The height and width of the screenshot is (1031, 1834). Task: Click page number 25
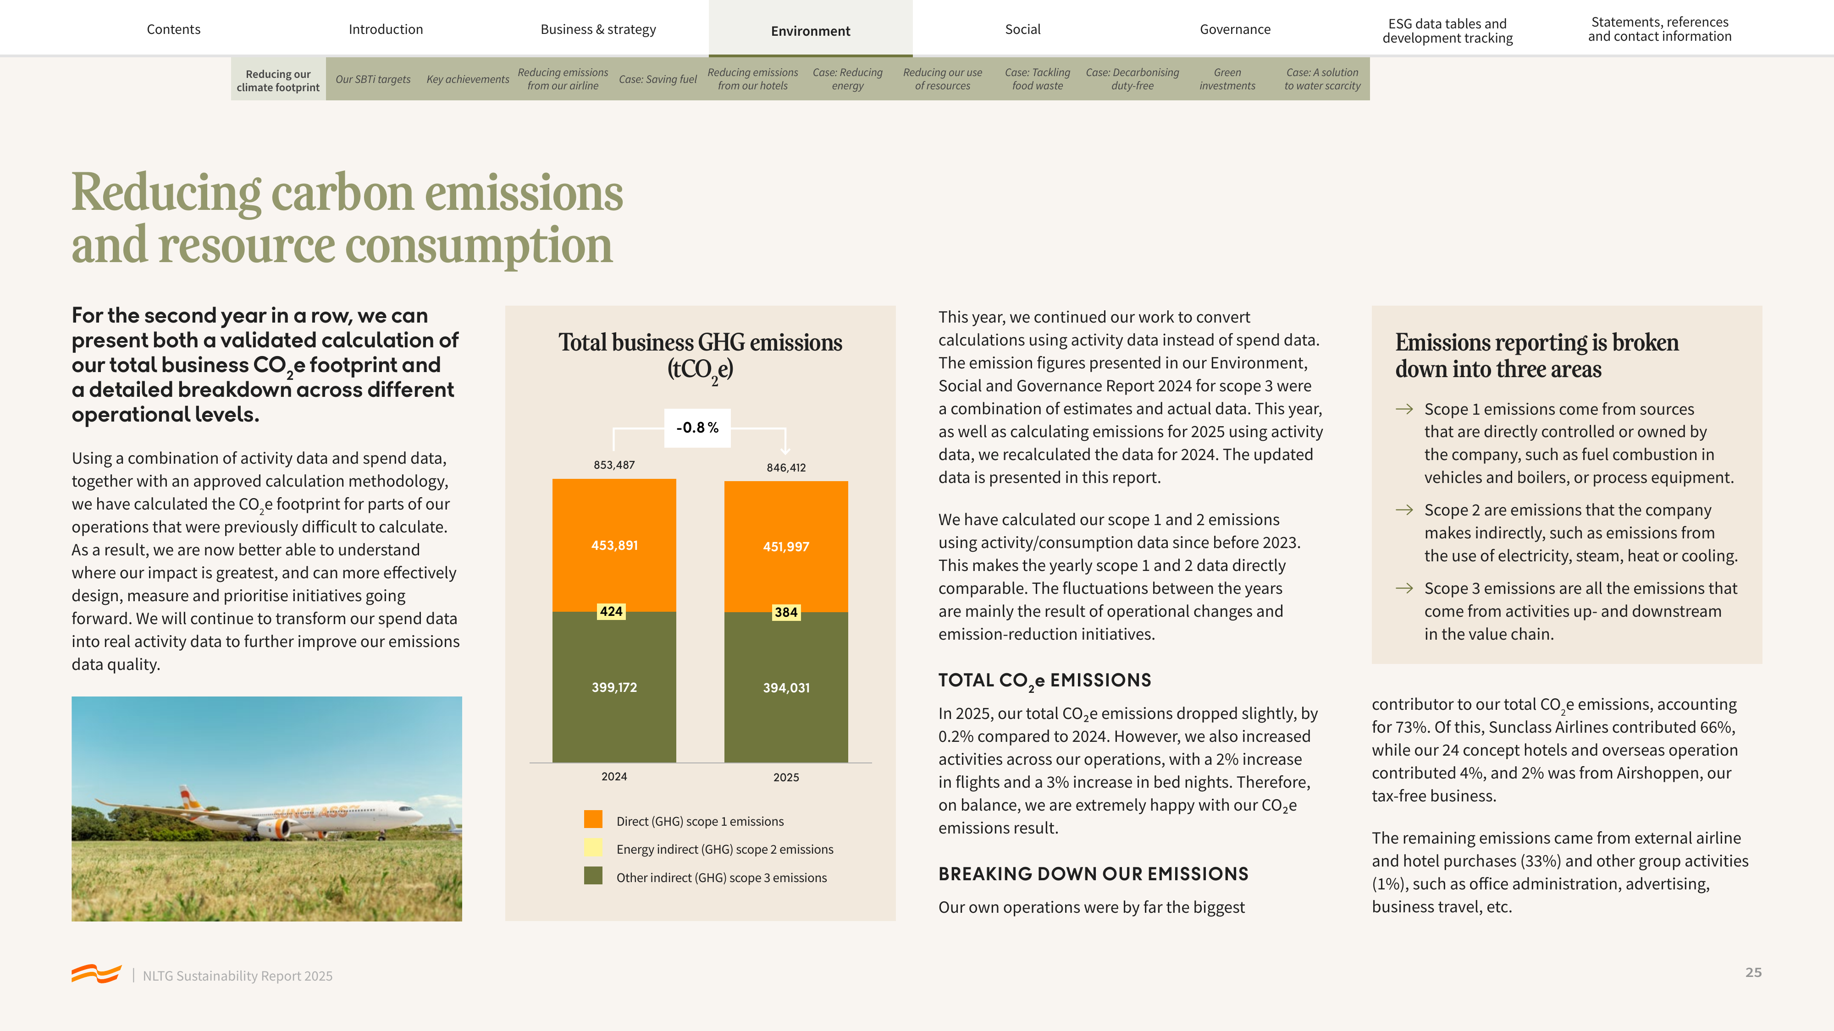(1754, 973)
